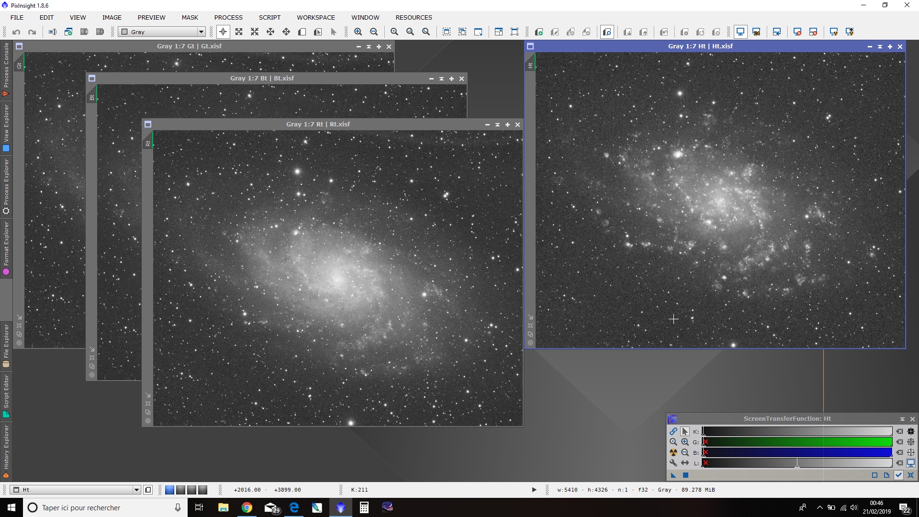Click the Windows search box in the taskbar
919x517 pixels.
(x=104, y=507)
